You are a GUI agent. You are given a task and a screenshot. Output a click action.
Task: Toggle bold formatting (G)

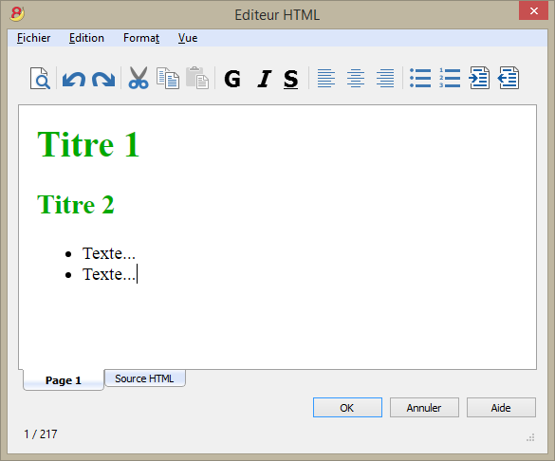point(232,79)
